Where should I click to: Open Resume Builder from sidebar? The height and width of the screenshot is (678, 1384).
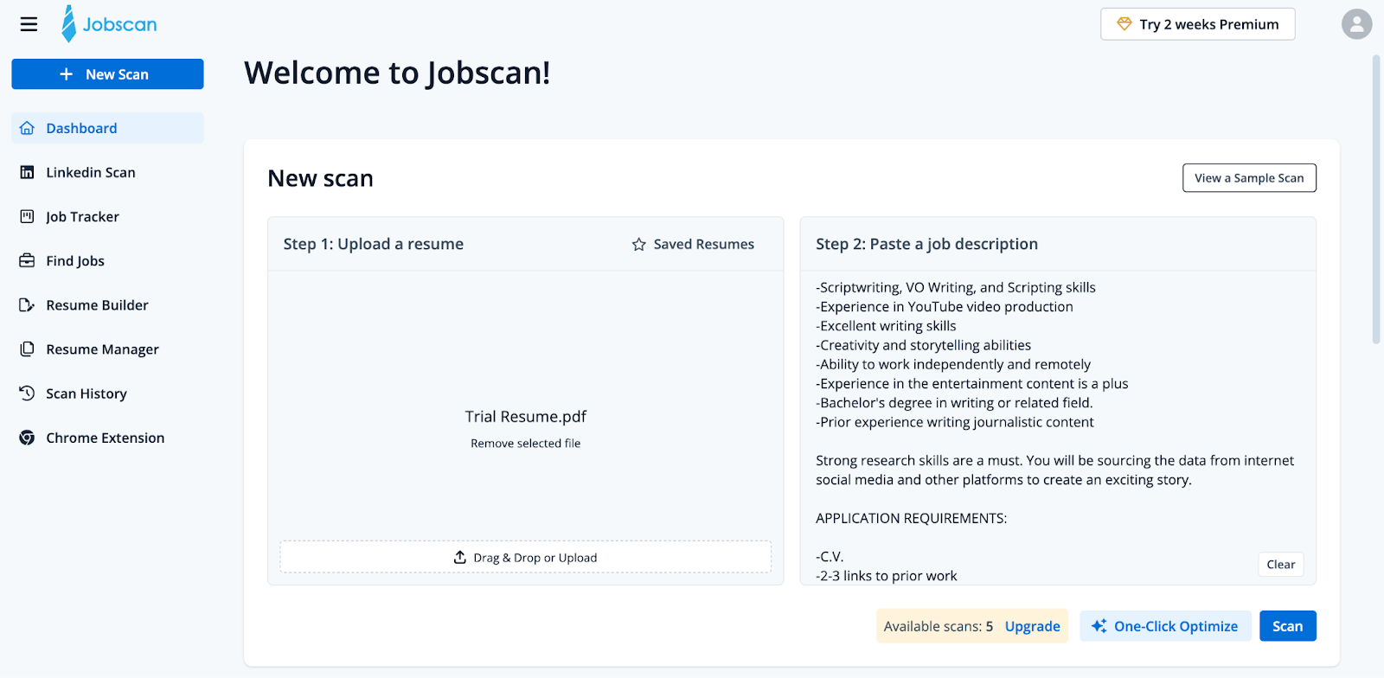coord(97,305)
